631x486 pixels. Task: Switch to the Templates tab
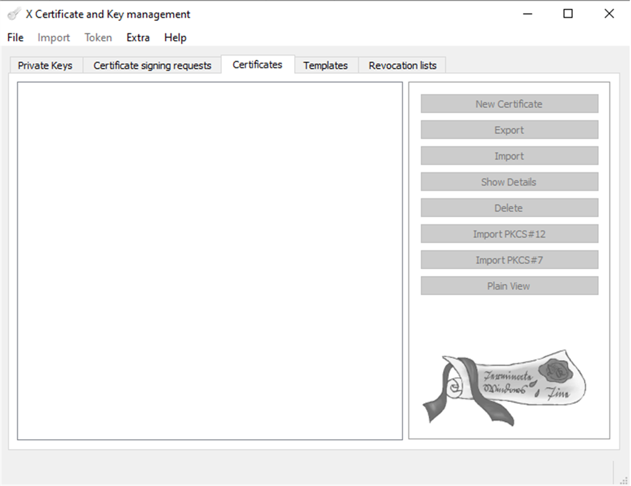[326, 65]
